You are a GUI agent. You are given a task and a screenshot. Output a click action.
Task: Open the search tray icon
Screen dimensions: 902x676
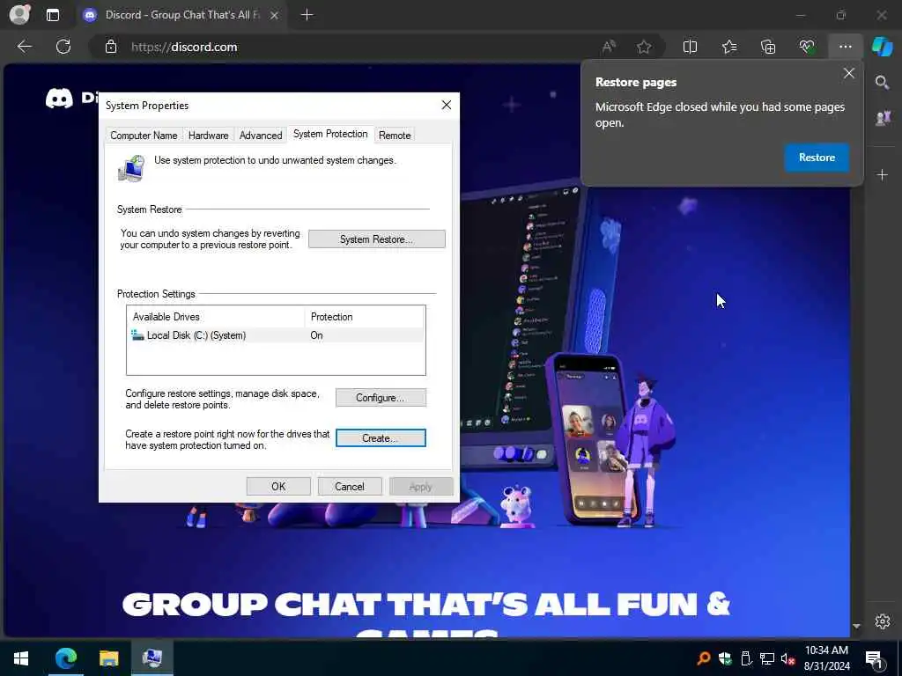(703, 658)
